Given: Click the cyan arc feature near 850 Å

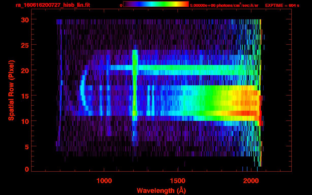Looking at the screenshot, I should (82, 91).
